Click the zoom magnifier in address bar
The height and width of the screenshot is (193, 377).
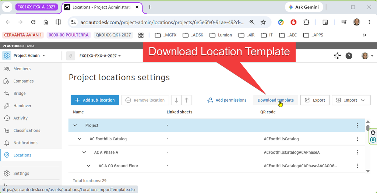(252, 22)
